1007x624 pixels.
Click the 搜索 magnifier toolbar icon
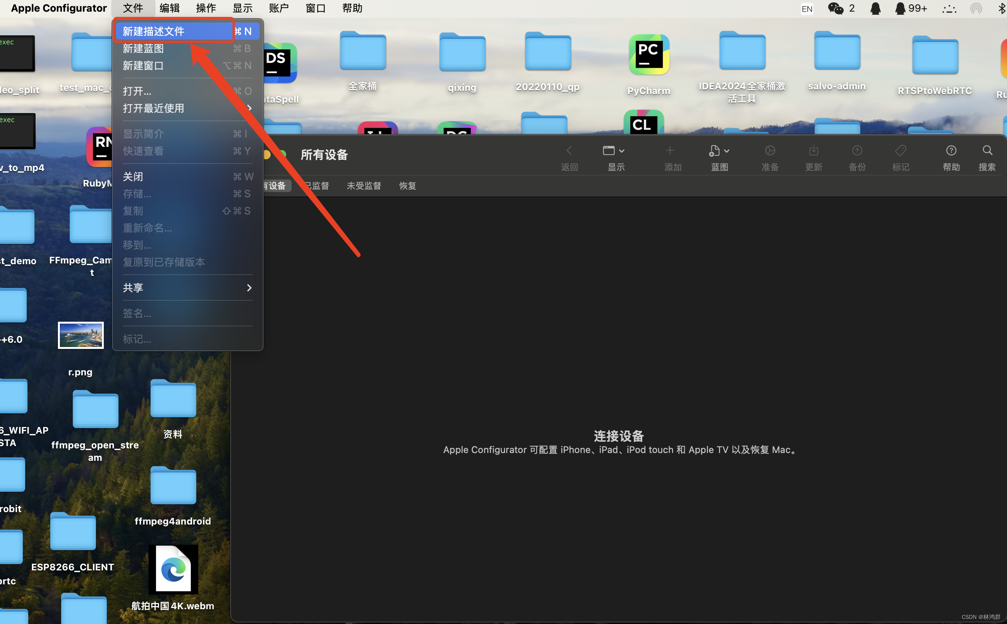coord(987,151)
